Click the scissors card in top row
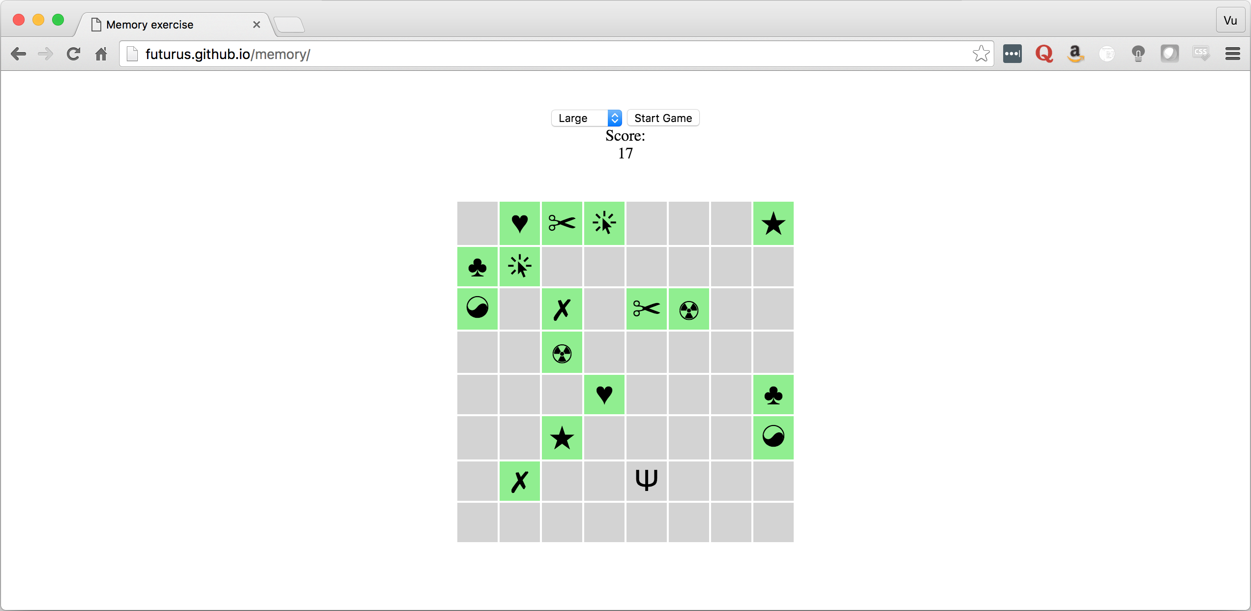 (x=562, y=223)
